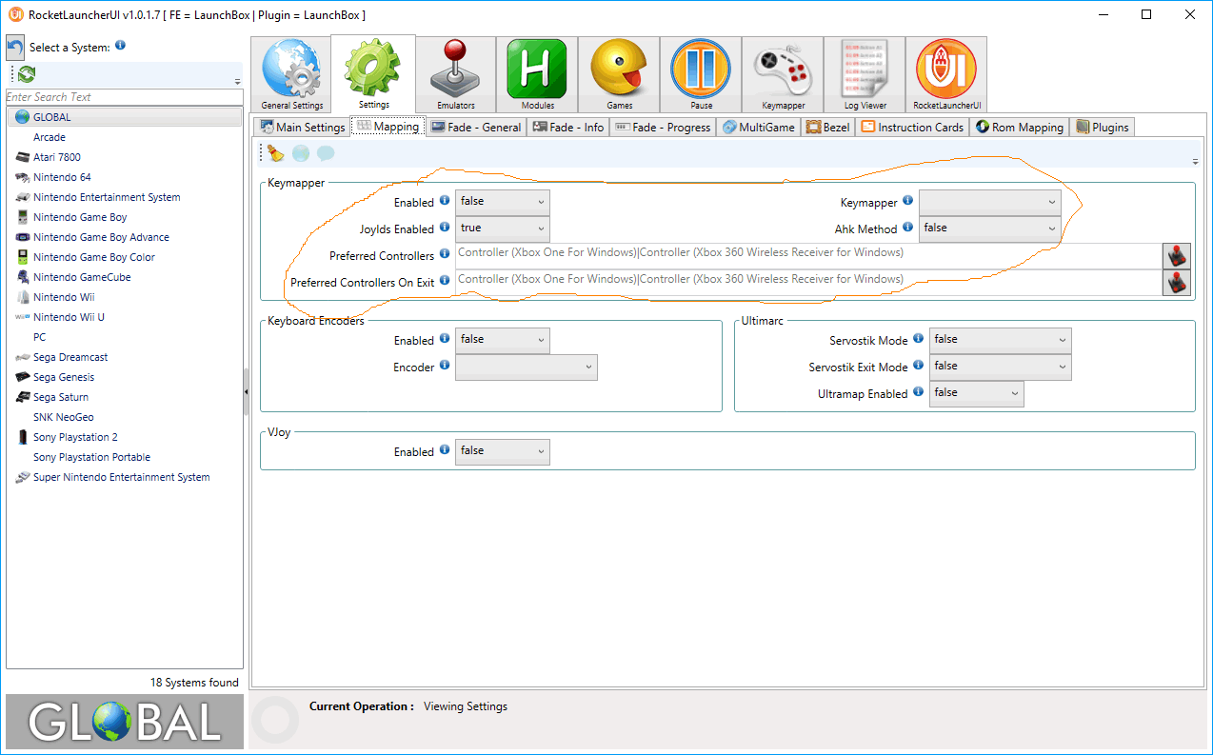
Task: Select Nintendo GameCube in the system list
Action: 82,277
